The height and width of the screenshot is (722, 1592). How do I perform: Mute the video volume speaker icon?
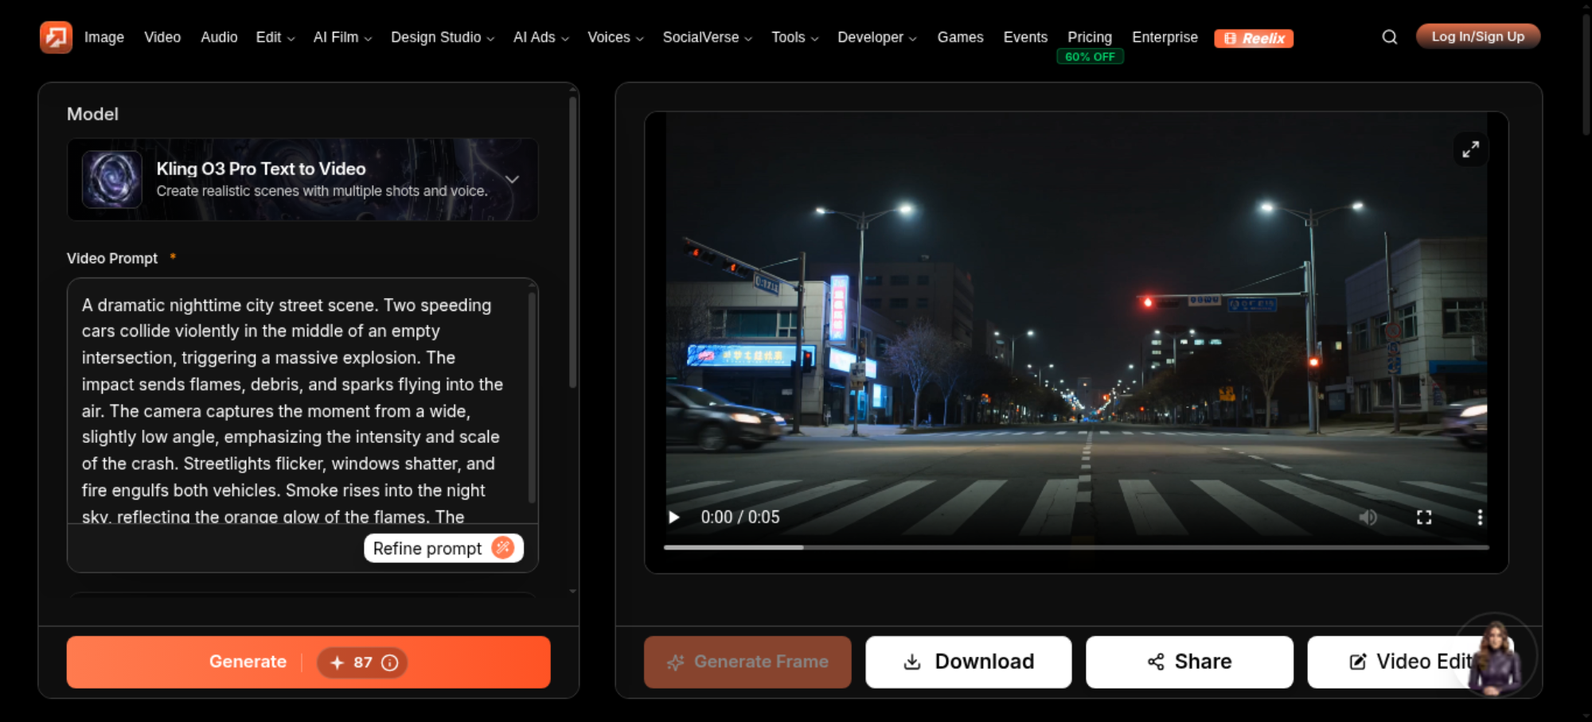click(1368, 518)
